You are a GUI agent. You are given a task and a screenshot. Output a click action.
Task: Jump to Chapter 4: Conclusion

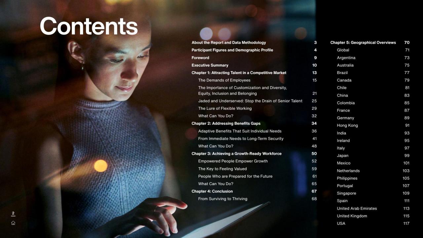coord(212,191)
